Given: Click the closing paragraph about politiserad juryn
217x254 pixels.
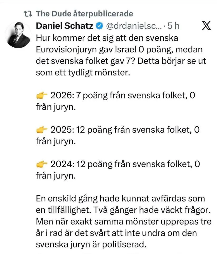Looking at the screenshot, I should (124, 221).
